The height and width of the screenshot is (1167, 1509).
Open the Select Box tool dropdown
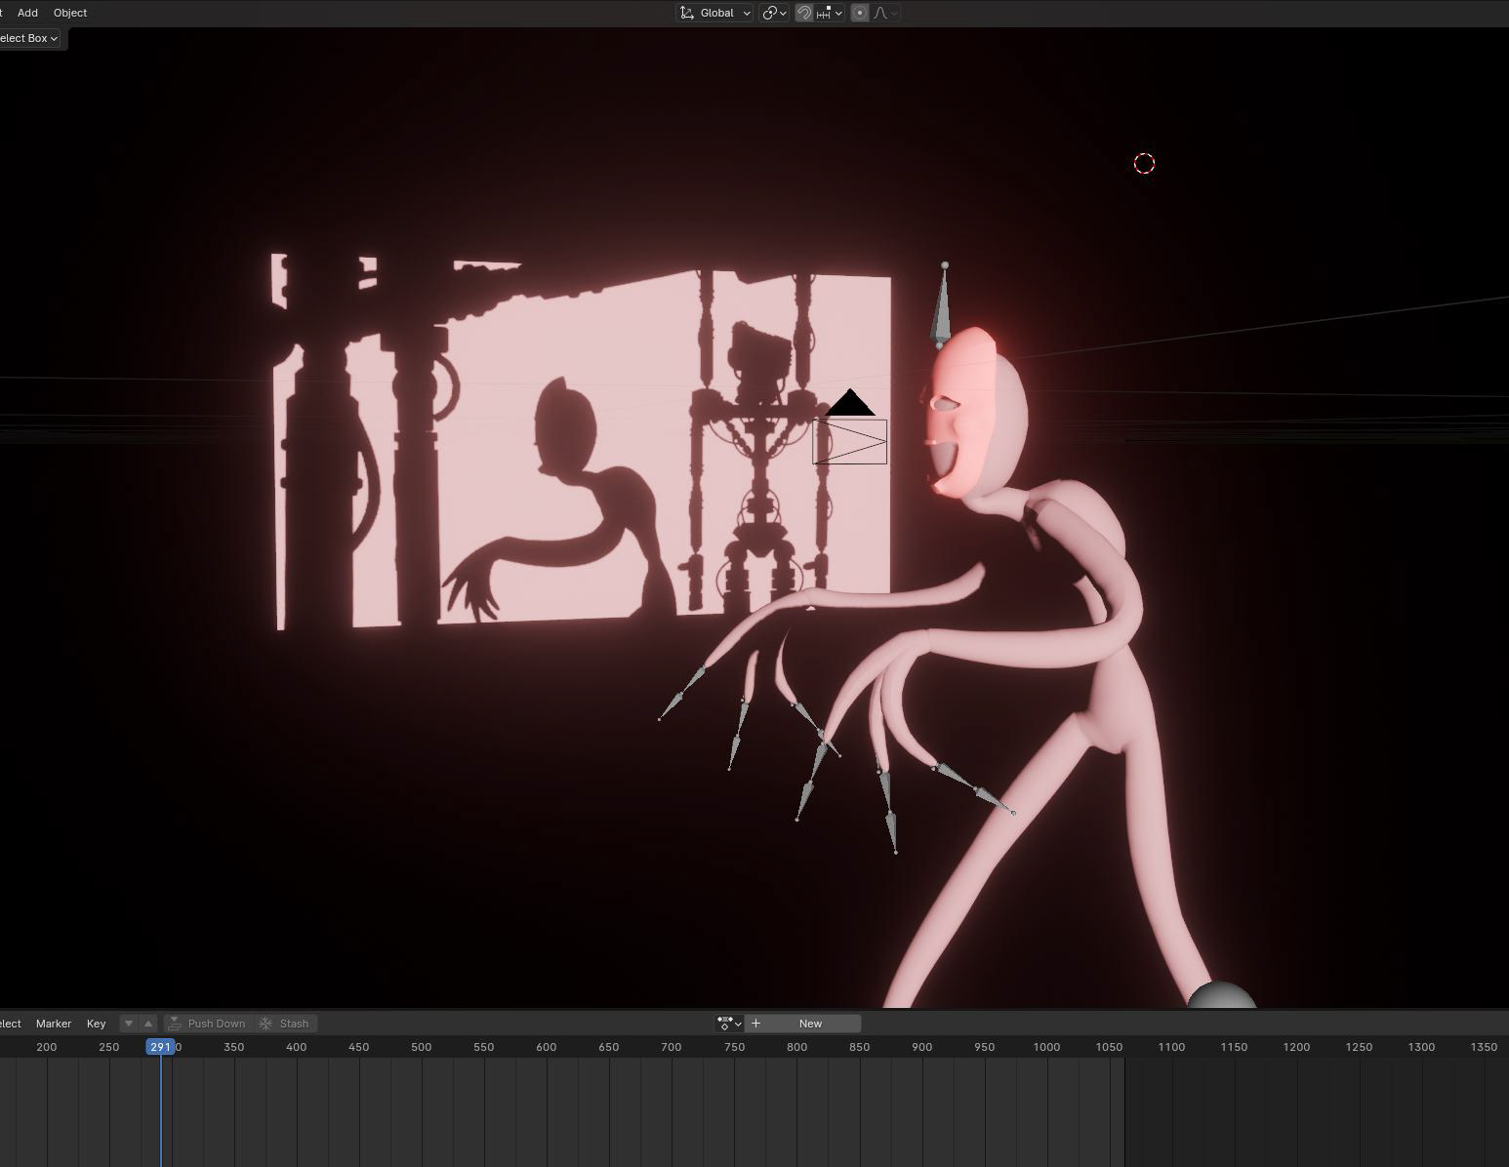click(x=29, y=38)
